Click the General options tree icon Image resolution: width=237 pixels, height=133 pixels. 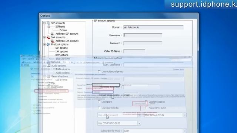point(49,76)
